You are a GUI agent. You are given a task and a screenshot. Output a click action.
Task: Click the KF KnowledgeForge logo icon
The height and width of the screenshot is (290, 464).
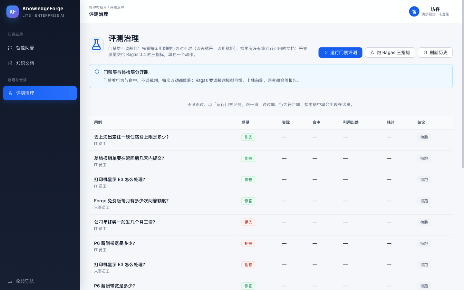point(13,12)
